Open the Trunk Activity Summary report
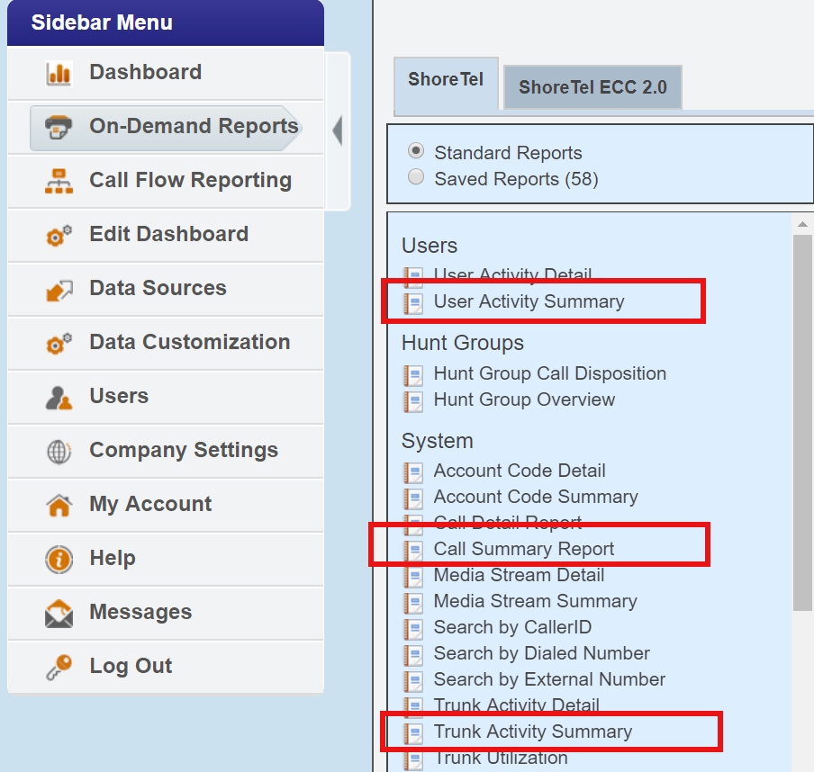 tap(532, 732)
